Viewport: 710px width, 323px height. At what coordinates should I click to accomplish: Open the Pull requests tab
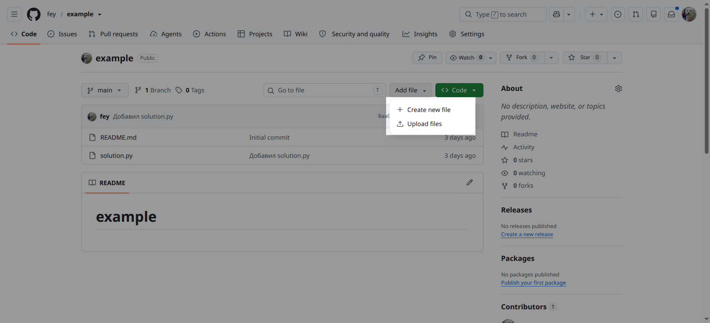113,34
